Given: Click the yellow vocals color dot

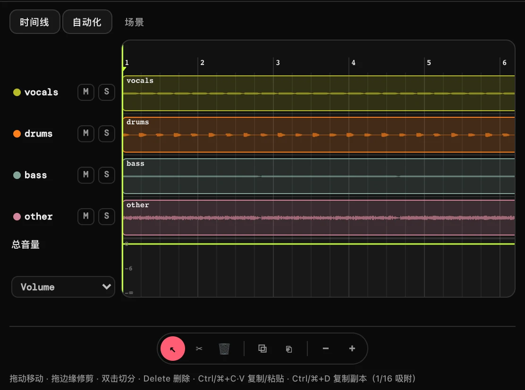Looking at the screenshot, I should click(17, 92).
